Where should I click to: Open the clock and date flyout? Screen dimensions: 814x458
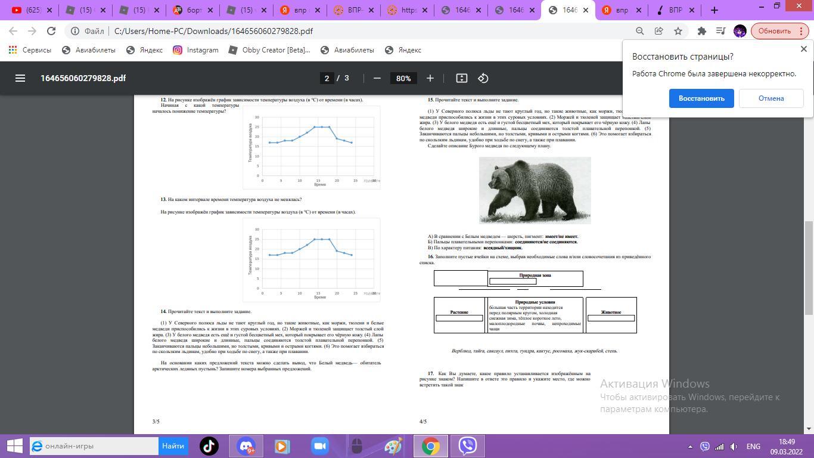787,446
